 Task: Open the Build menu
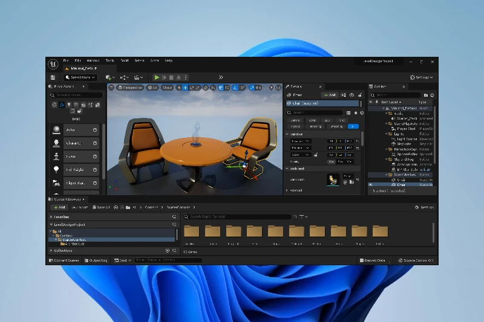[124, 61]
